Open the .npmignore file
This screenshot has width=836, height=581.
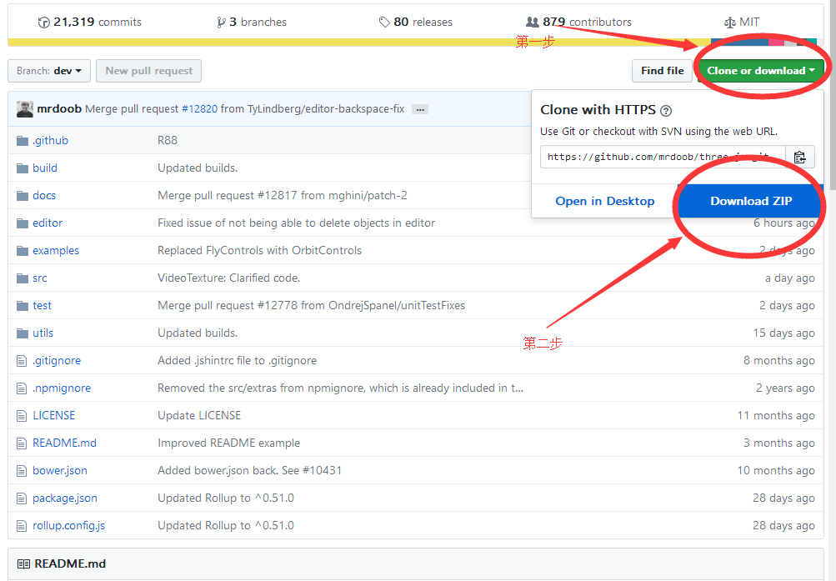pyautogui.click(x=62, y=388)
